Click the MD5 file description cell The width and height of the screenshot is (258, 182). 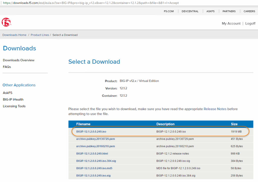pos(178,168)
